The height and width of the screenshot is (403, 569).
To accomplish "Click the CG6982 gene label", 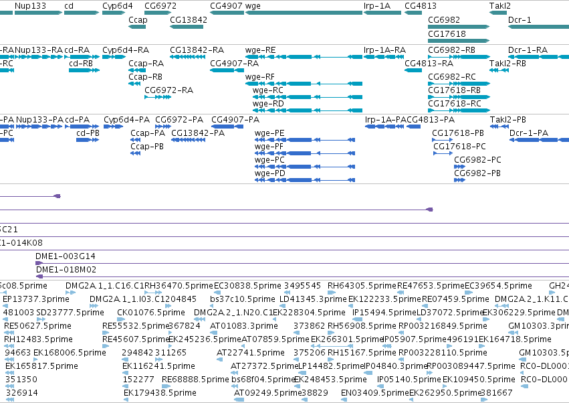I will pos(444,19).
